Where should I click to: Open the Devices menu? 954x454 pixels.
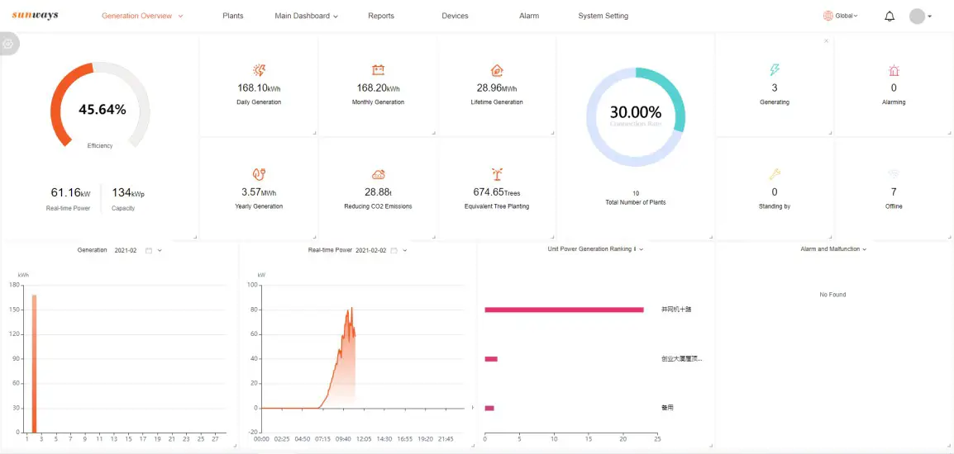pyautogui.click(x=456, y=16)
